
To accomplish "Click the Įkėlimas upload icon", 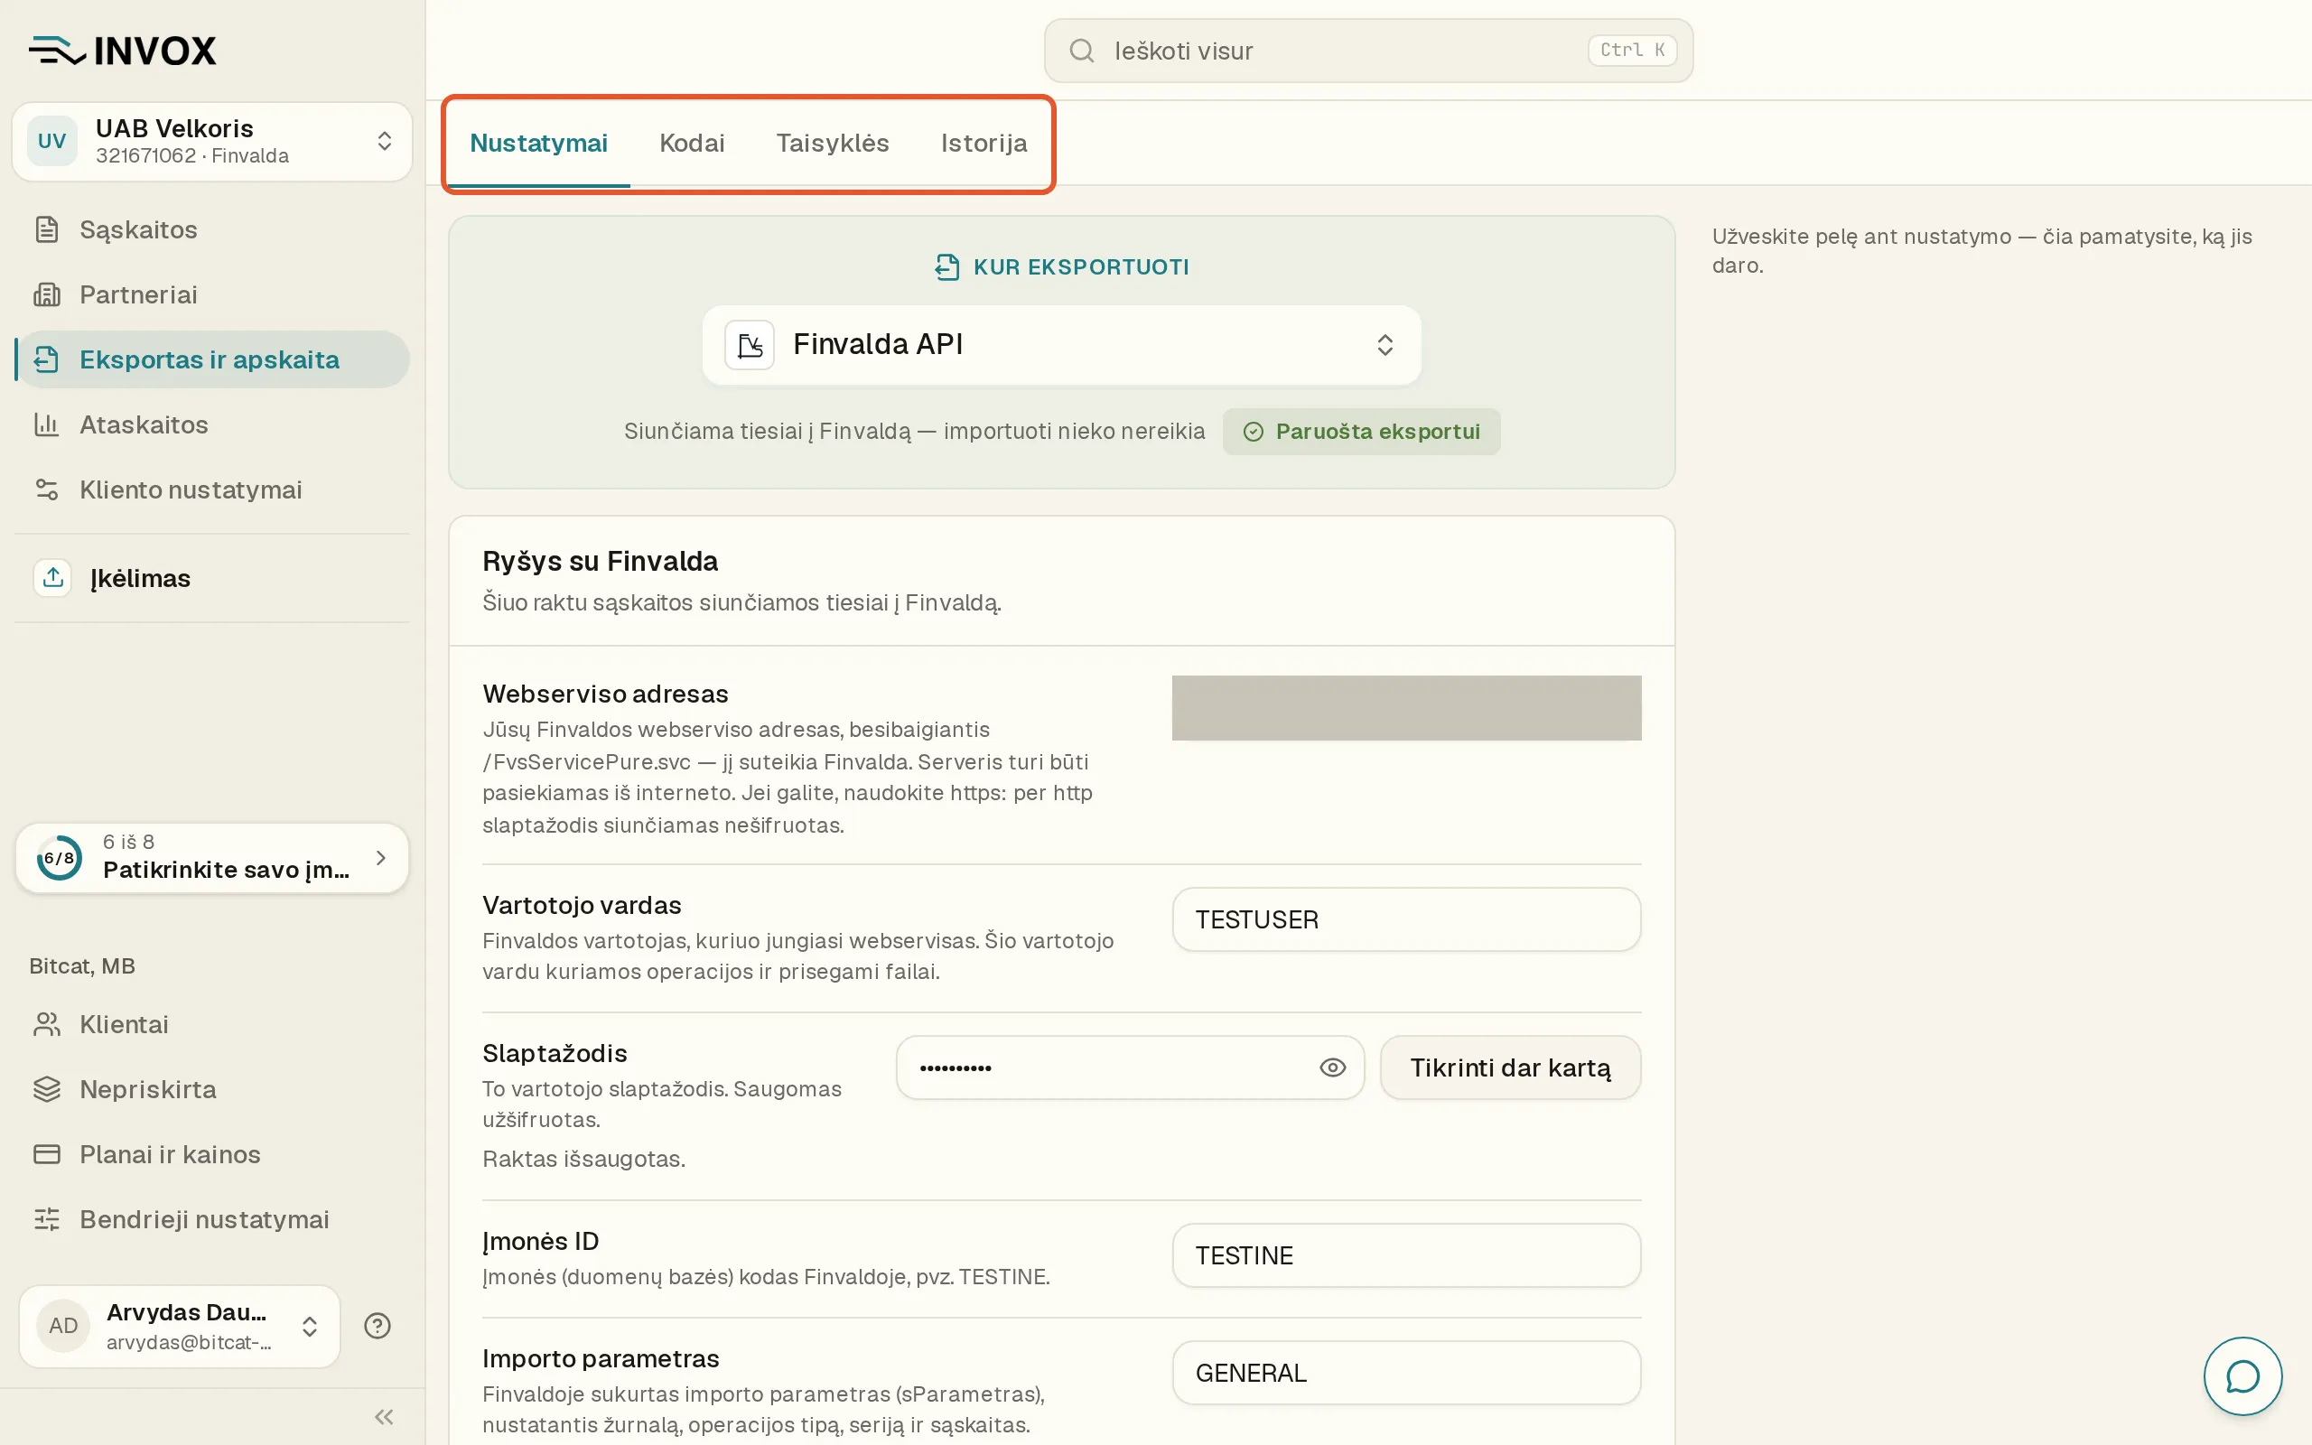I will tap(52, 578).
